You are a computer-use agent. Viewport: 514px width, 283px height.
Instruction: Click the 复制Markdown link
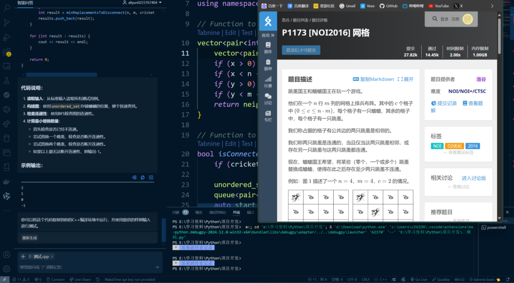pos(373,79)
